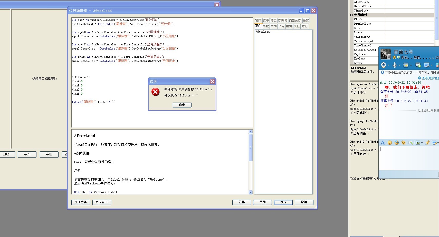
Task: Open the smiley emoticon picker
Action: [390, 143]
